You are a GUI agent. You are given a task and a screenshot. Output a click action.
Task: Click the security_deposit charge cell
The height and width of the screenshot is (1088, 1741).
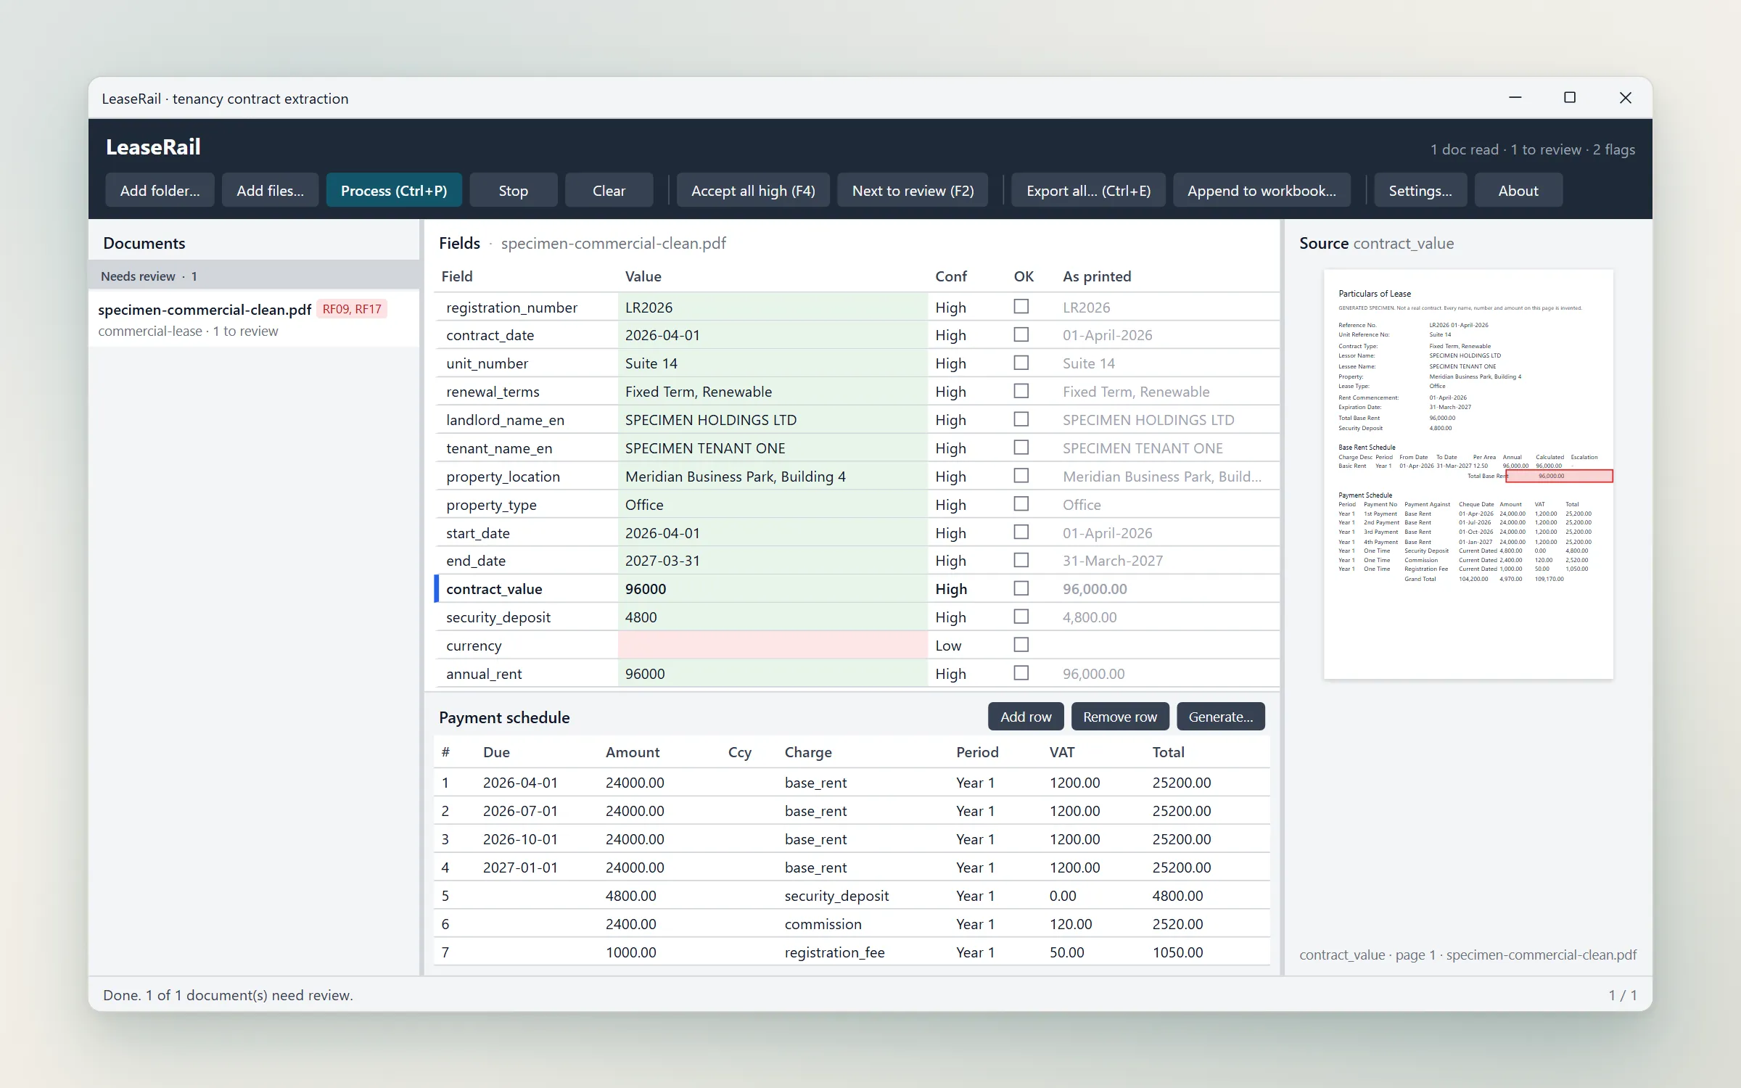[x=836, y=895]
